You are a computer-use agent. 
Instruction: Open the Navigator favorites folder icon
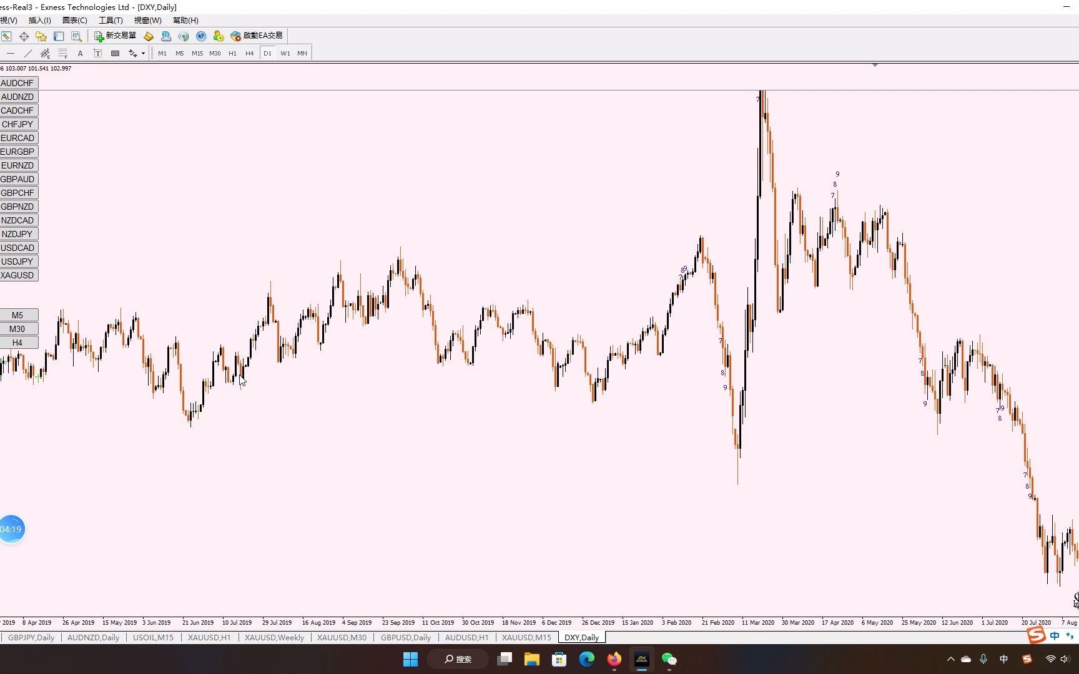[41, 36]
